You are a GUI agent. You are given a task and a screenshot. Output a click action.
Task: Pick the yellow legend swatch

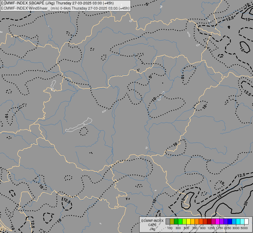click(188, 222)
